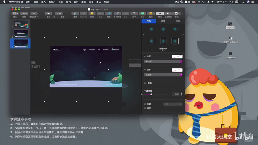Open the 格式 menu in menu bar
258x145 pixels.
coord(61,2)
